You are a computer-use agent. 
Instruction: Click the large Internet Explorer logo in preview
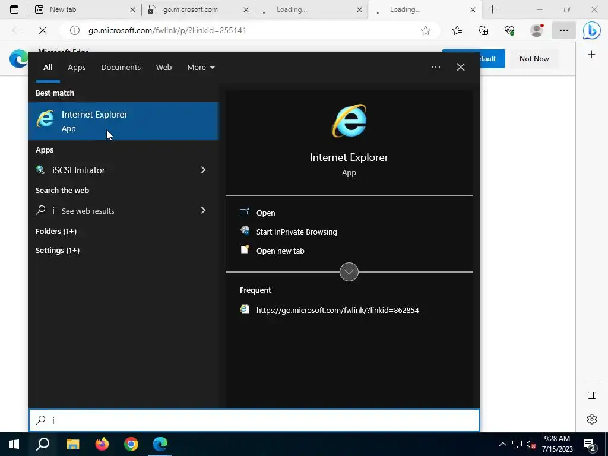tap(349, 121)
